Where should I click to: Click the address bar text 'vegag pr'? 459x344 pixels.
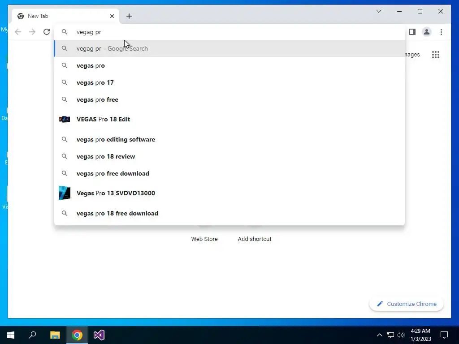click(x=89, y=32)
